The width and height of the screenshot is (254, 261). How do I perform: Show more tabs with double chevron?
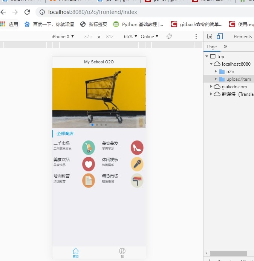[x=225, y=46]
